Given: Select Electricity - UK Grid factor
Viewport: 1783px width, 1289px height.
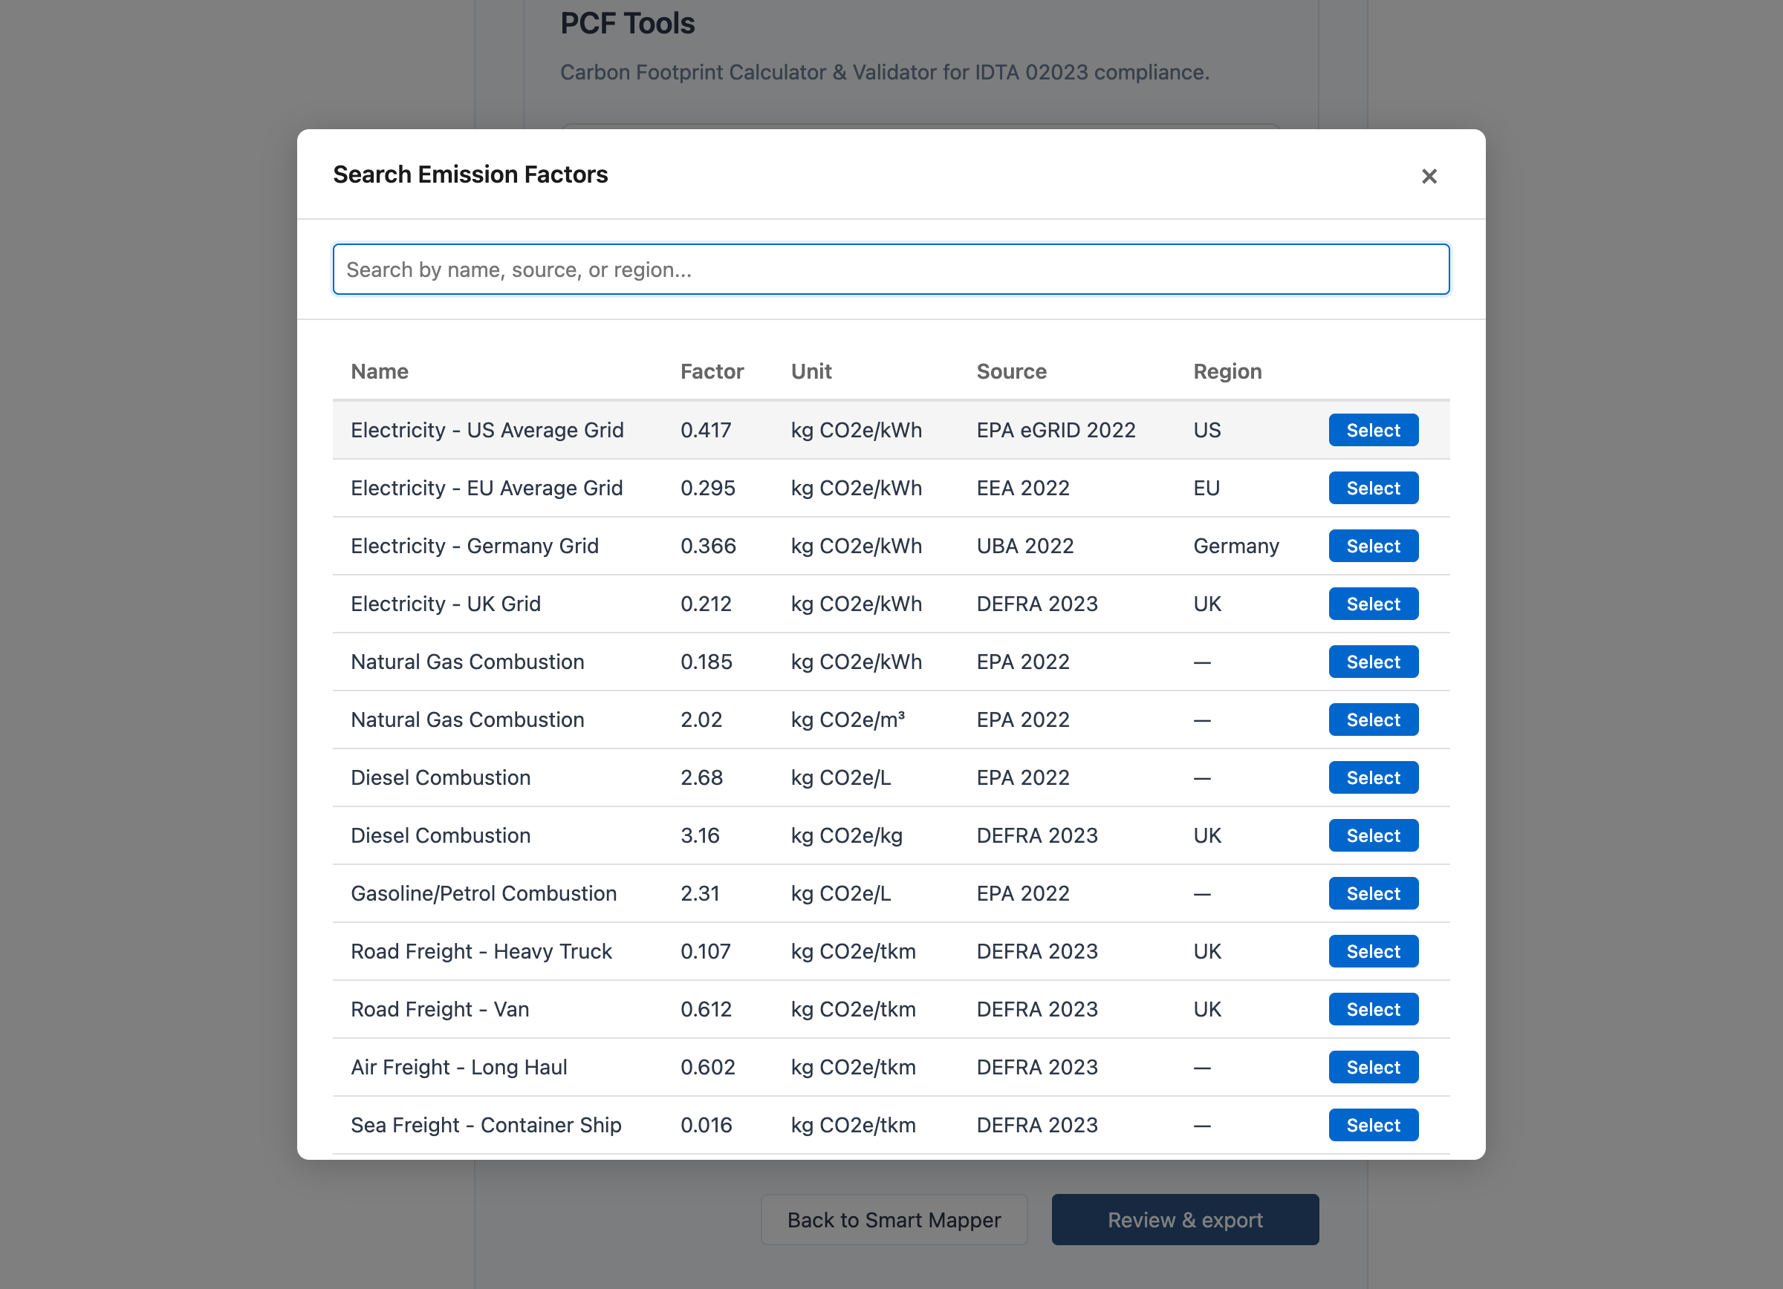Looking at the screenshot, I should pos(1372,604).
